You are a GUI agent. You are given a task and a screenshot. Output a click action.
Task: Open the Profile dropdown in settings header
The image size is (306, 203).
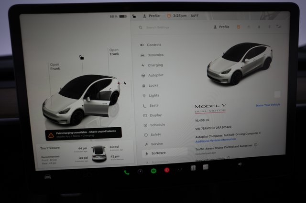[x=221, y=27]
